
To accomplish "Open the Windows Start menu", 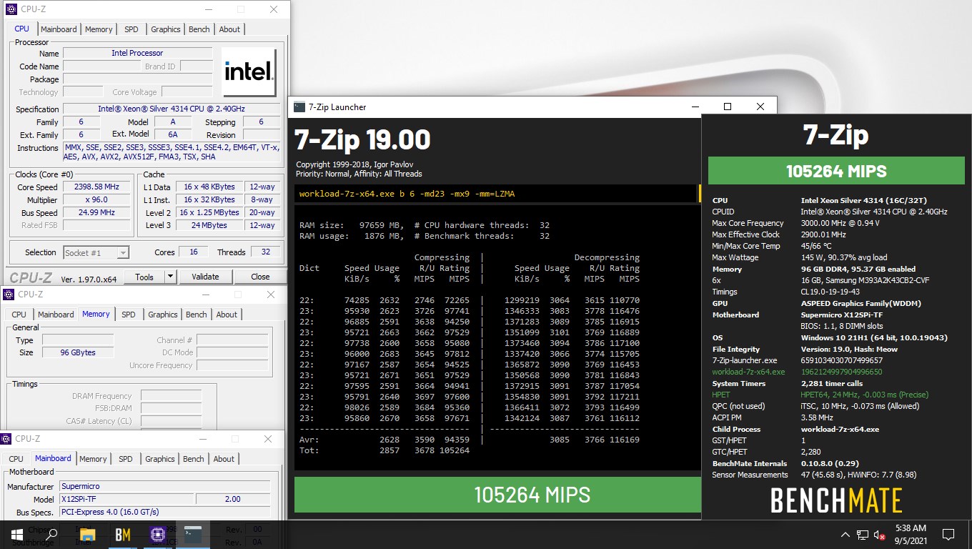I will click(x=16, y=534).
